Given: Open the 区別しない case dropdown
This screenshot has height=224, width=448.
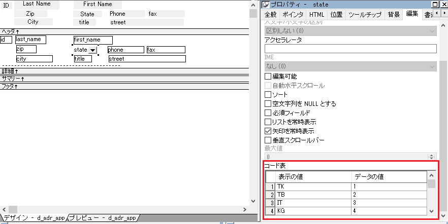Looking at the screenshot, I should tap(432, 31).
